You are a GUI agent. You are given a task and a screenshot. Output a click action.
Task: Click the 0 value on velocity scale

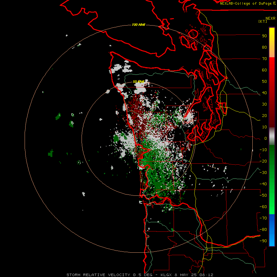click(266, 138)
